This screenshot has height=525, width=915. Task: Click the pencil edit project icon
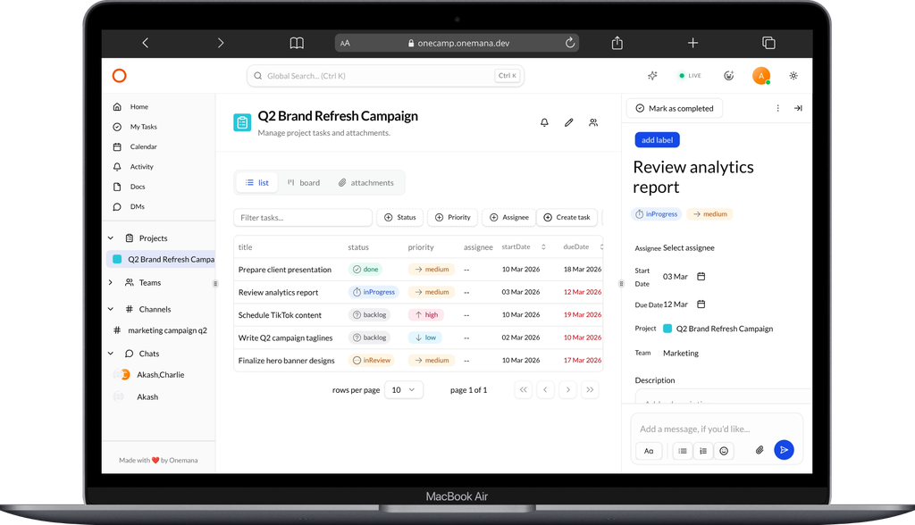coord(568,122)
